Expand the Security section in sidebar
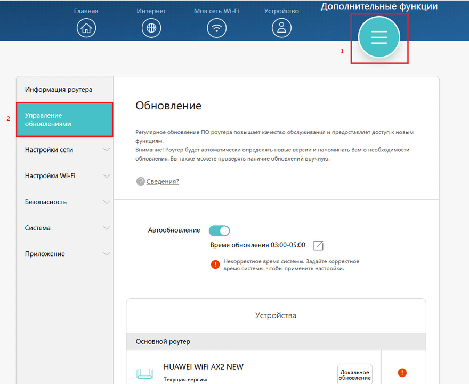 64,202
